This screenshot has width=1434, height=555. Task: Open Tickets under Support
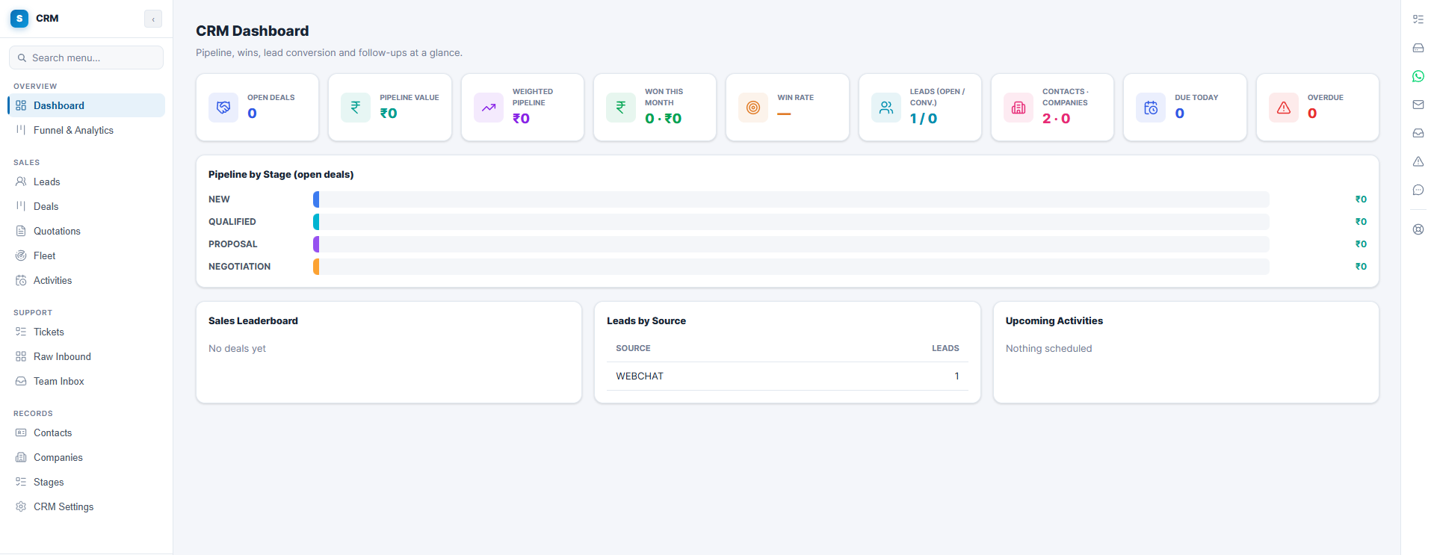click(x=86, y=332)
